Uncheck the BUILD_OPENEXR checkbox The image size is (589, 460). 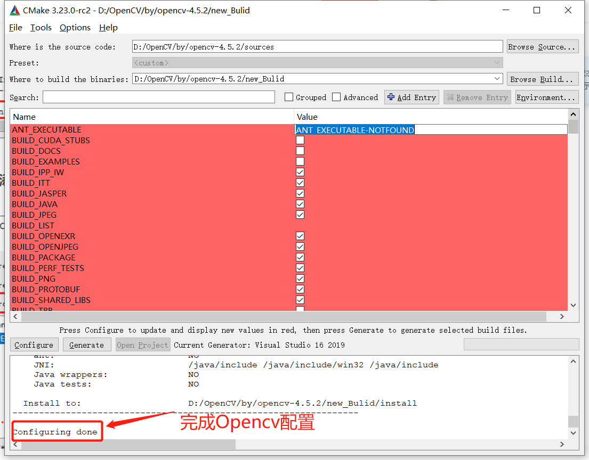[300, 236]
